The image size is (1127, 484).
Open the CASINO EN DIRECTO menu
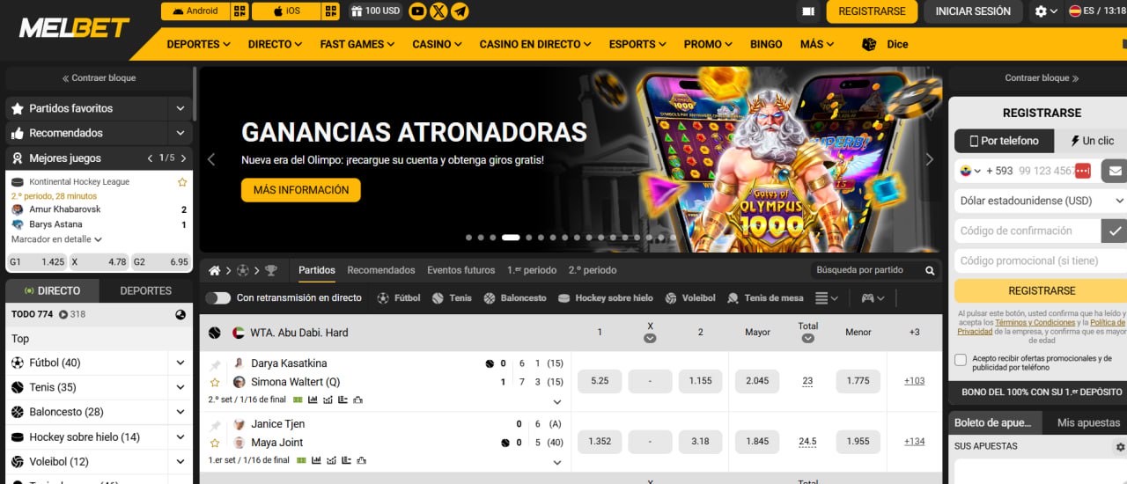[x=534, y=44]
